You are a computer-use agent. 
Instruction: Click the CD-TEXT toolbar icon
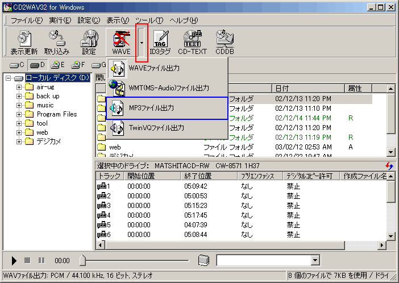[x=192, y=43]
